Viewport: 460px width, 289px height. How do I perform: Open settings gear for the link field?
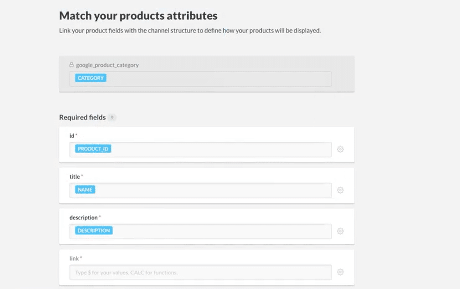(340, 272)
